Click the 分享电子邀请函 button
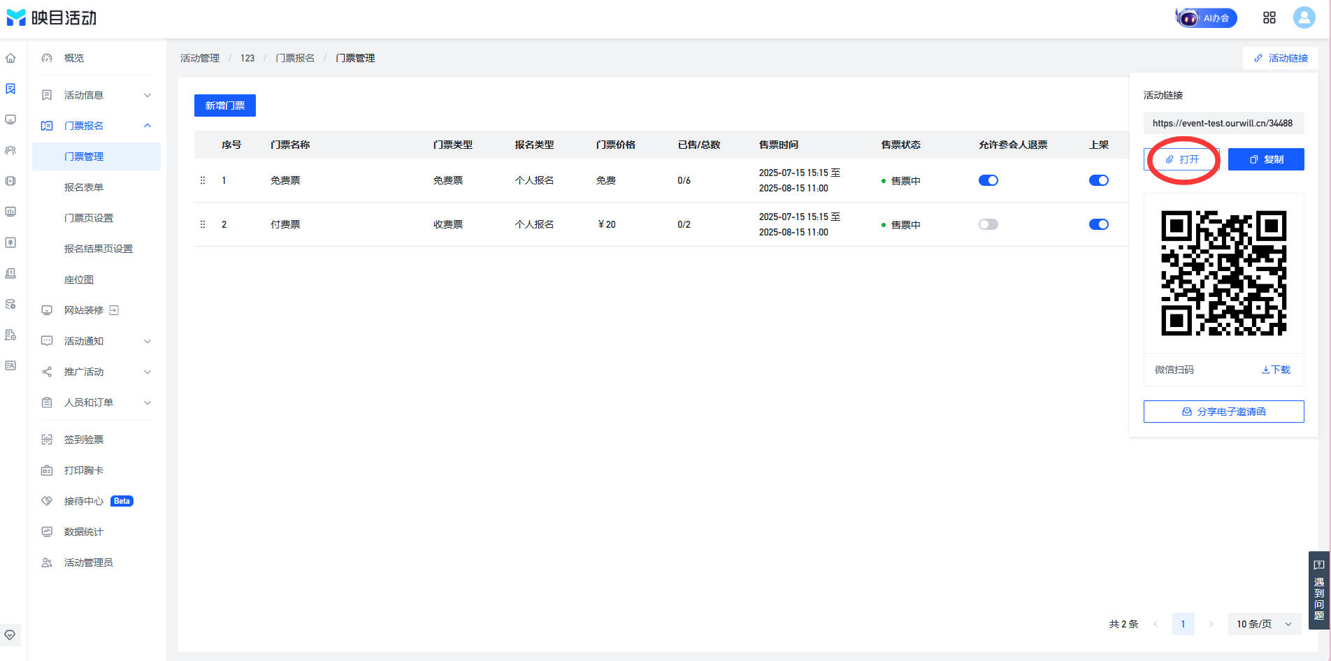 click(1223, 412)
